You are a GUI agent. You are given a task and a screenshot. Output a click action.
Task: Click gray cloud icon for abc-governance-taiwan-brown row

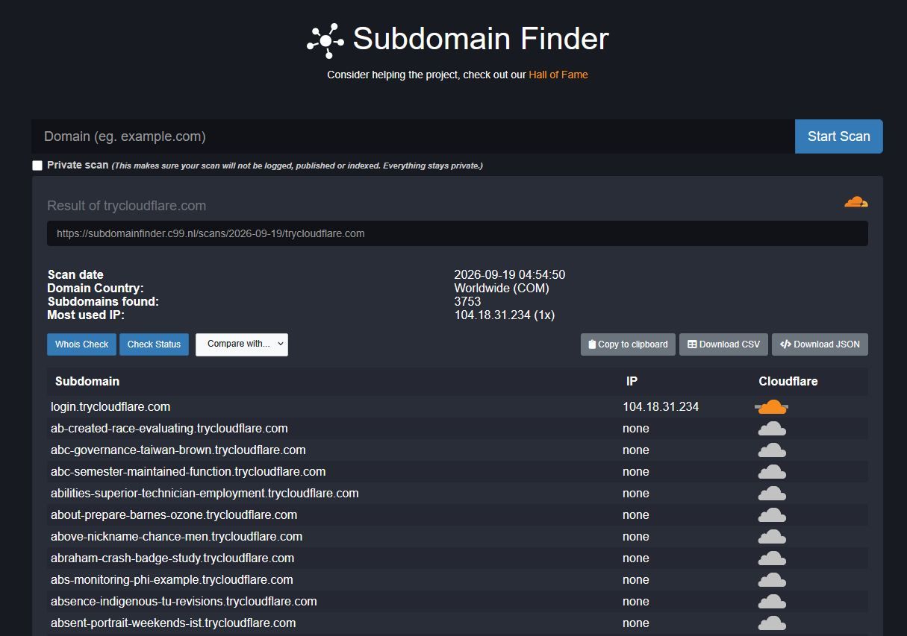point(772,450)
